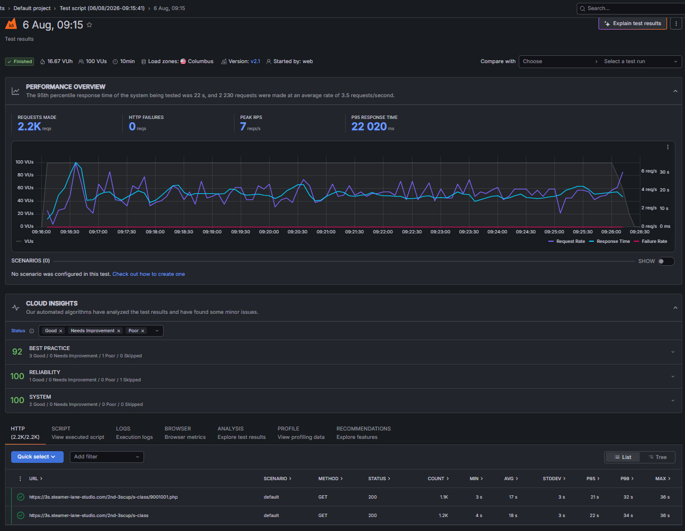Open the Recommendations tab
The width and height of the screenshot is (685, 531).
(x=363, y=433)
